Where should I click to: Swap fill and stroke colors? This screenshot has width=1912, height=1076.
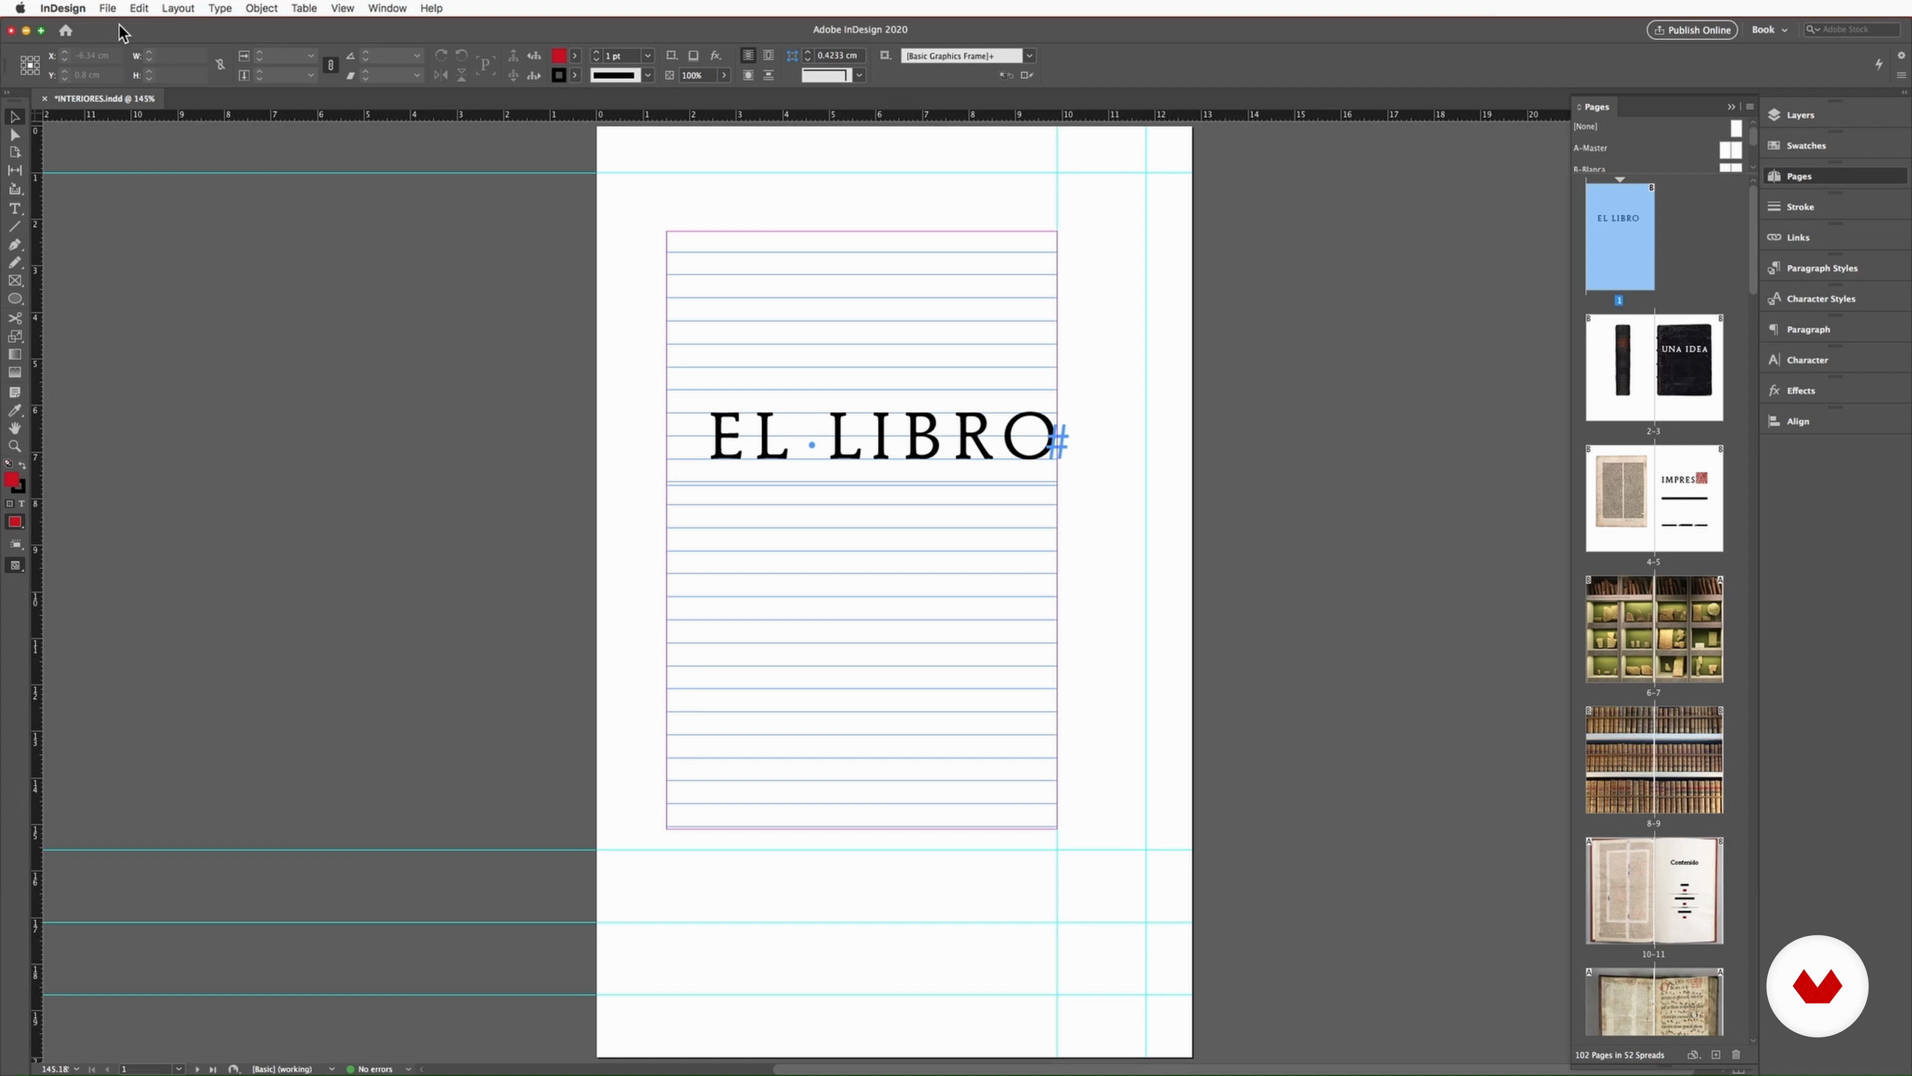click(x=22, y=465)
